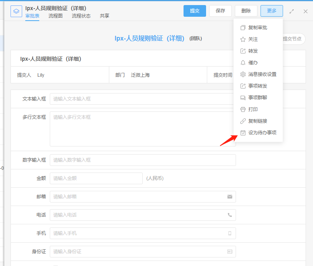Switch to the 流程图 tab
The width and height of the screenshot is (313, 266).
point(56,16)
